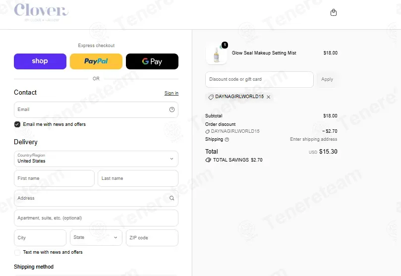The height and width of the screenshot is (276, 401).
Task: Click the email help question mark icon
Action: [x=172, y=110]
